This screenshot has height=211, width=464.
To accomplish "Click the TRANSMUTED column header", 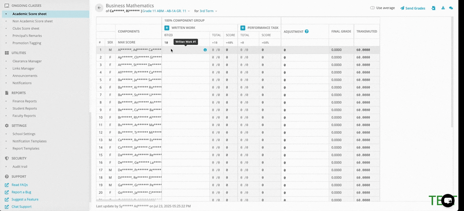I will pyautogui.click(x=366, y=31).
